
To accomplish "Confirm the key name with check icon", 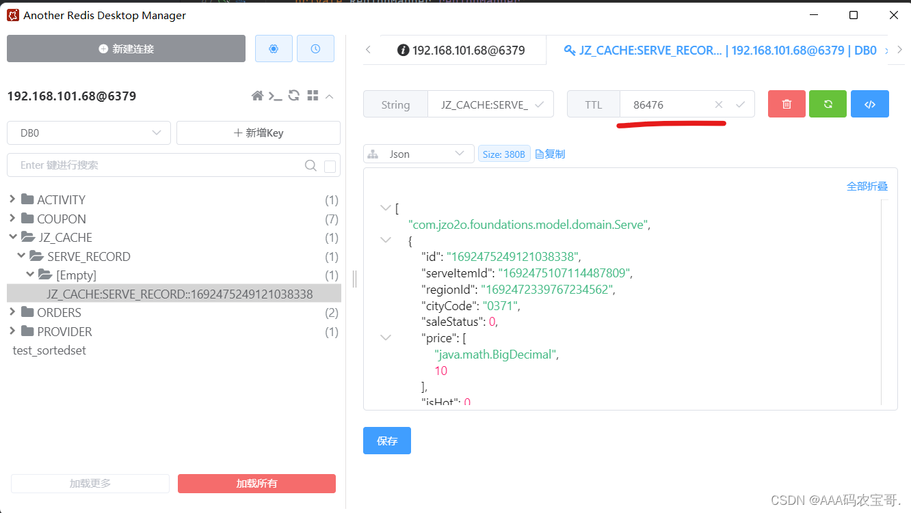I will pos(539,105).
